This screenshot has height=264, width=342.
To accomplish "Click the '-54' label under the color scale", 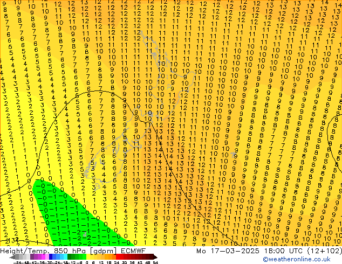I will [17, 263].
